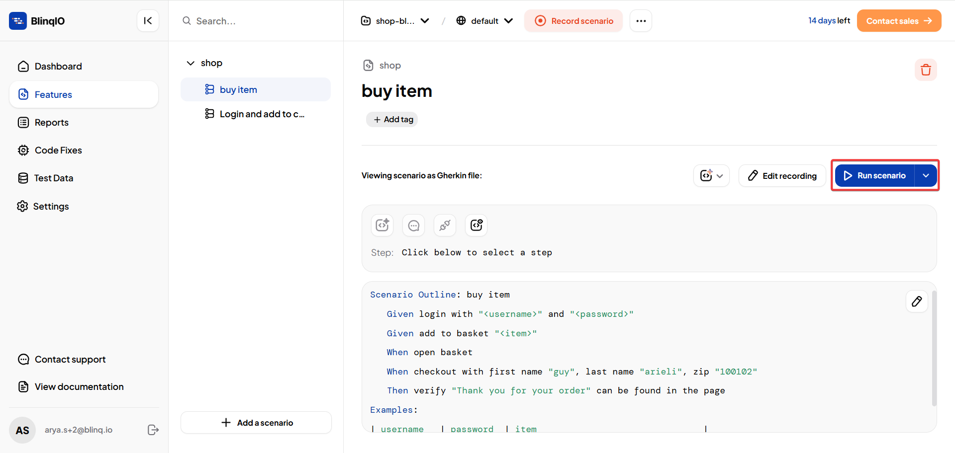Open the Dashboard page
This screenshot has height=453, width=955.
84,67
